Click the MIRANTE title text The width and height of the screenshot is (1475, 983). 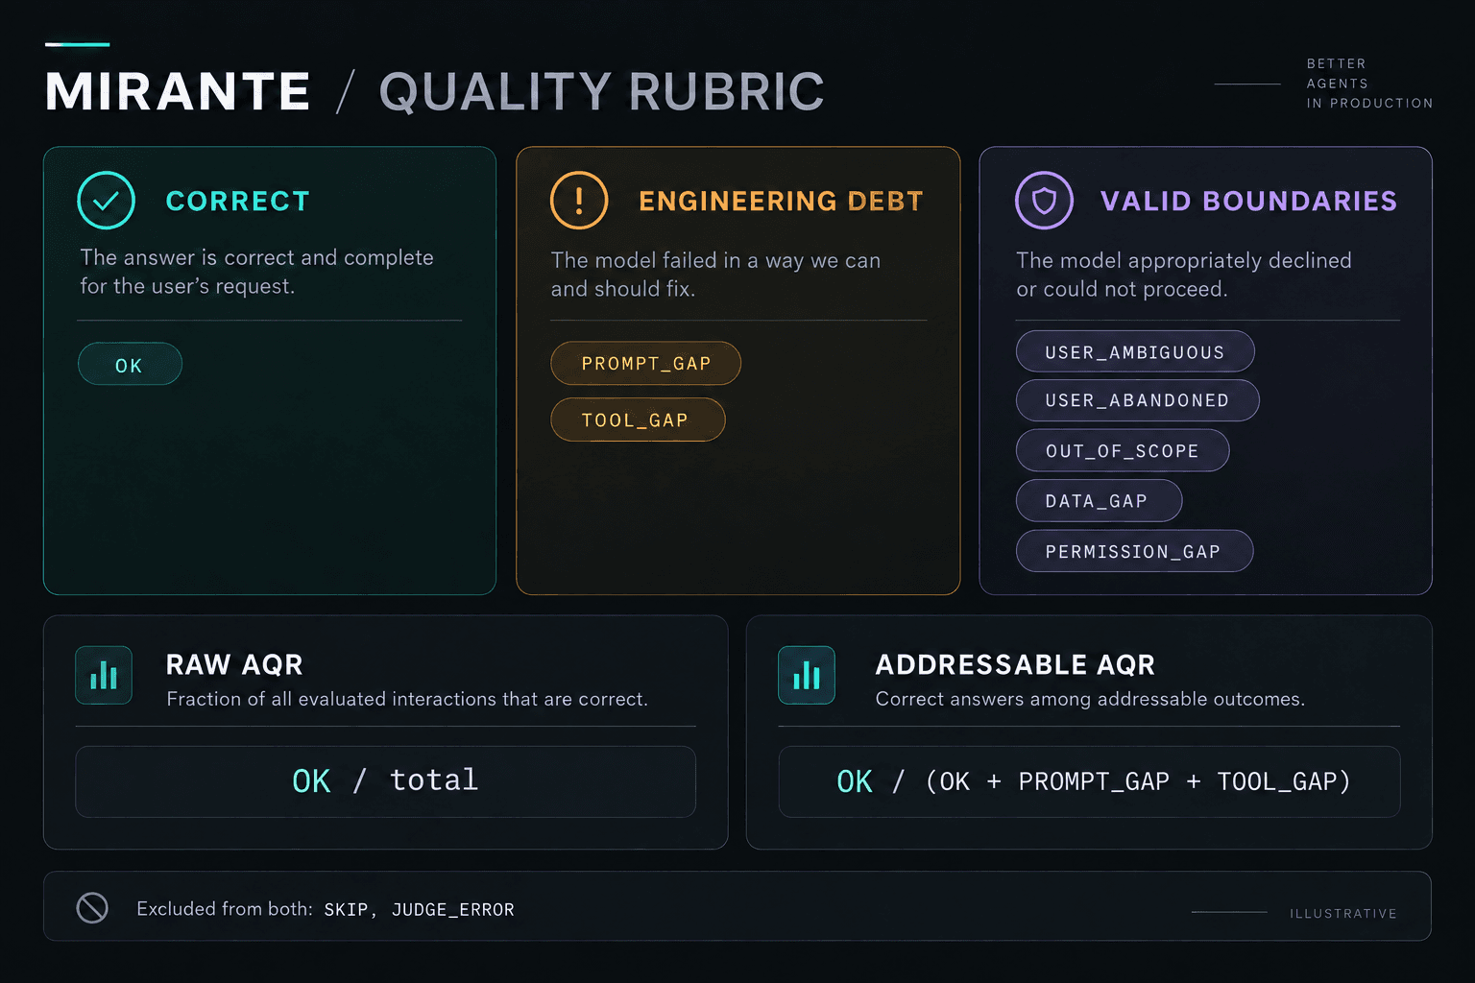point(178,92)
